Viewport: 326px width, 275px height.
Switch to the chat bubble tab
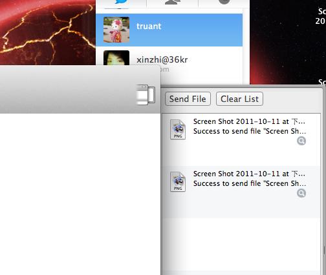[122, 3]
